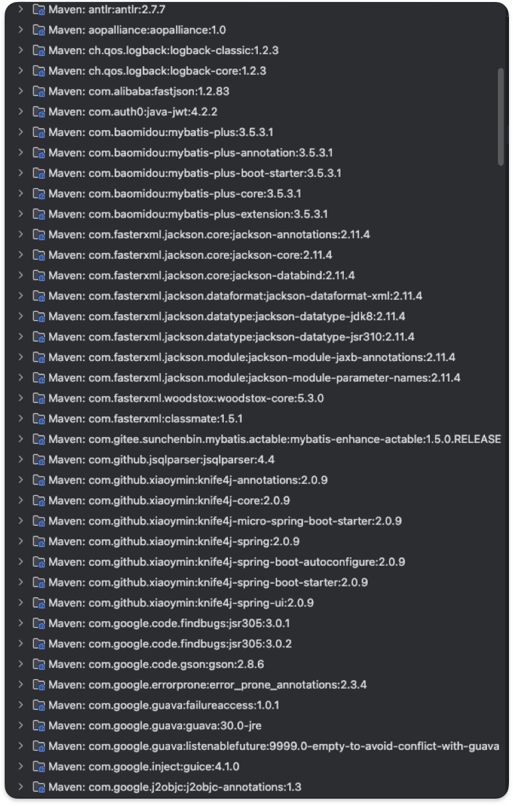Select the j2objc-annotations:1.3 row text
513x806 pixels.
[x=175, y=787]
